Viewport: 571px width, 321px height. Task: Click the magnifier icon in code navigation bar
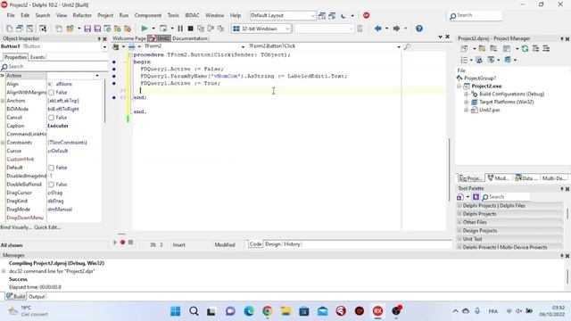point(407,46)
